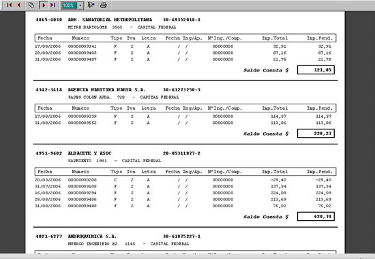The height and width of the screenshot is (259, 375).
Task: Jump to the last report page
Action: (53, 5)
